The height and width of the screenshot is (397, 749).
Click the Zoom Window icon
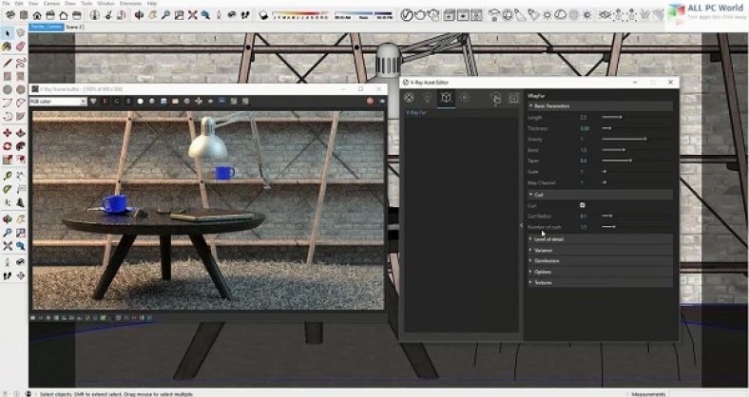click(x=179, y=15)
